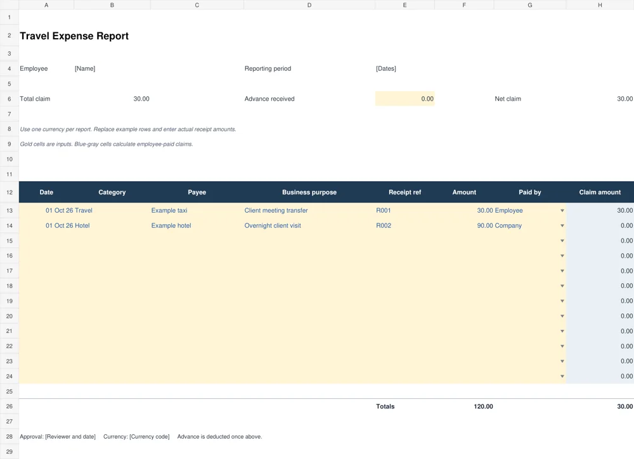The height and width of the screenshot is (459, 634).
Task: Select column B header
Action: 112,5
